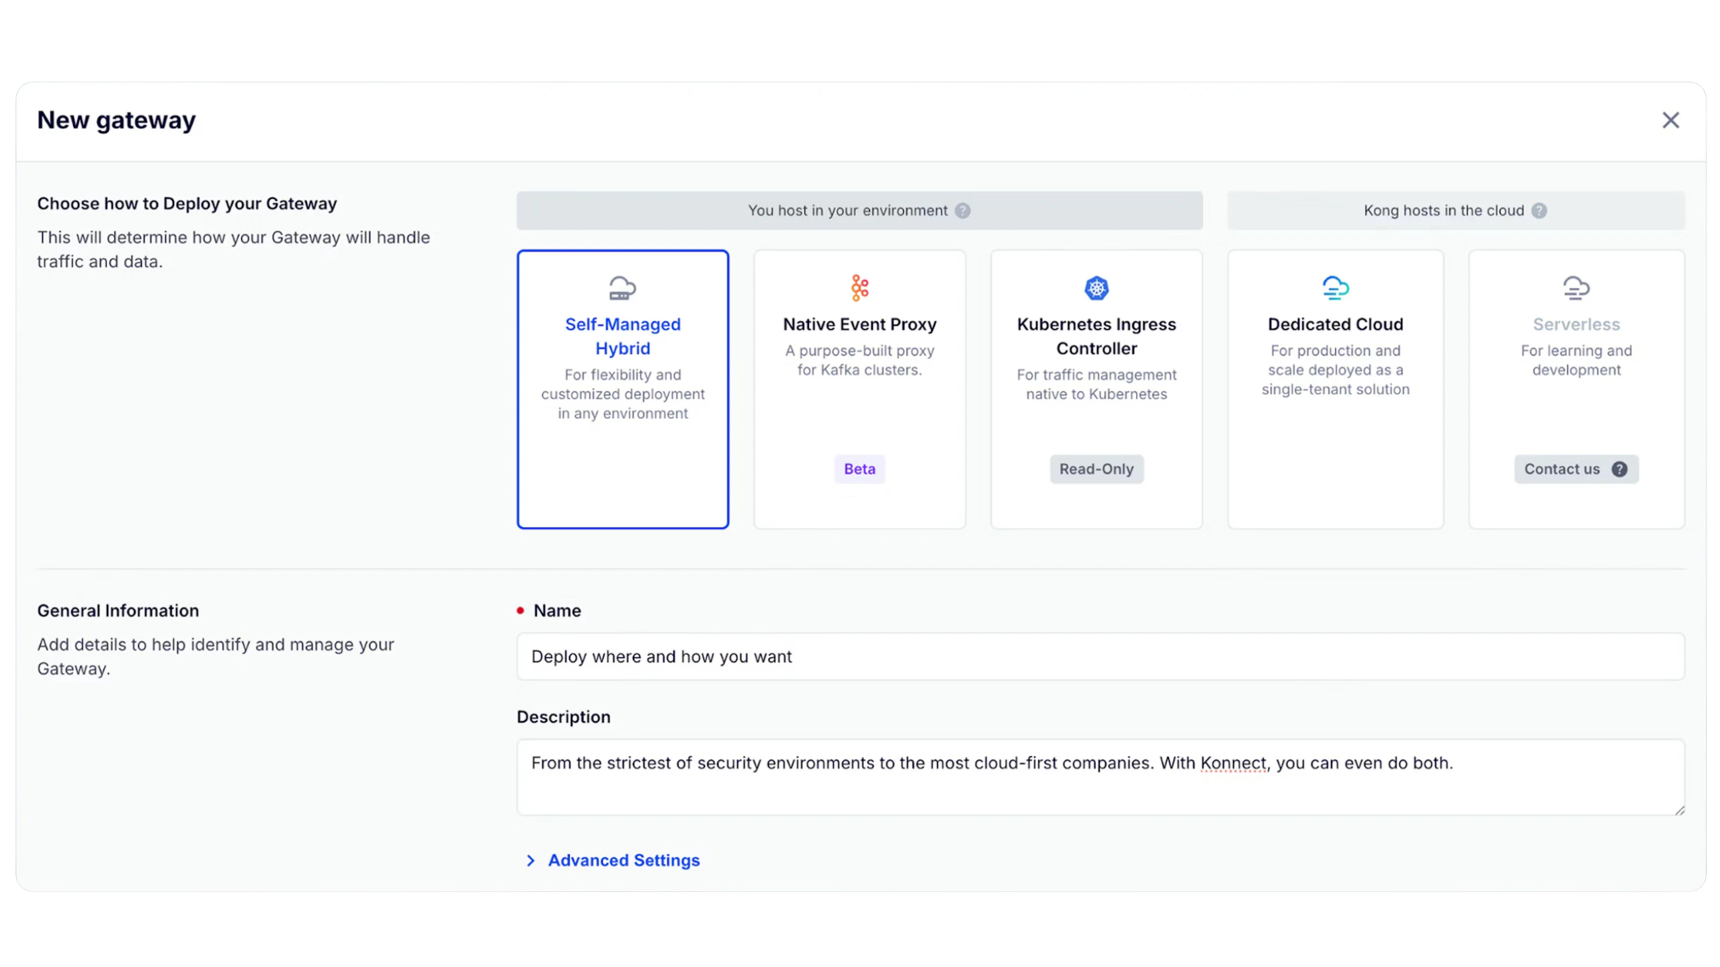
Task: Click the Native Event Proxy Kafka icon
Action: click(859, 288)
